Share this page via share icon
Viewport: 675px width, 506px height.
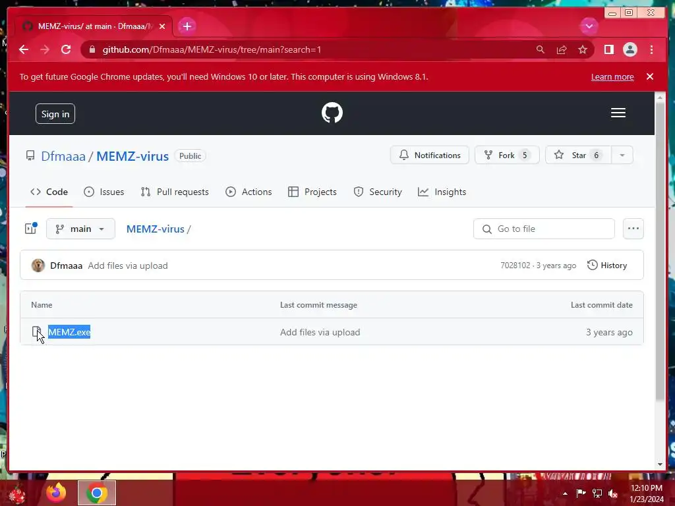point(562,49)
